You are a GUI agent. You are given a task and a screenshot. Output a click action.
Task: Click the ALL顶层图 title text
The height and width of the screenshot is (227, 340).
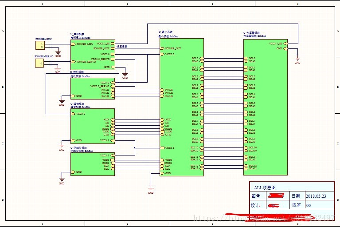(x=265, y=187)
